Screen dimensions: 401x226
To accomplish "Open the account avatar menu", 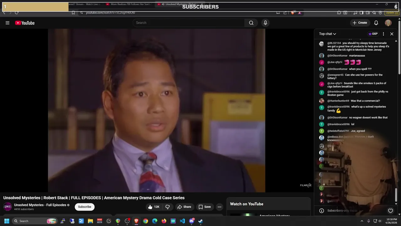I will coord(388,23).
